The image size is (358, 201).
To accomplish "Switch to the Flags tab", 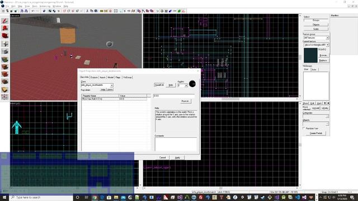I will [x=118, y=78].
